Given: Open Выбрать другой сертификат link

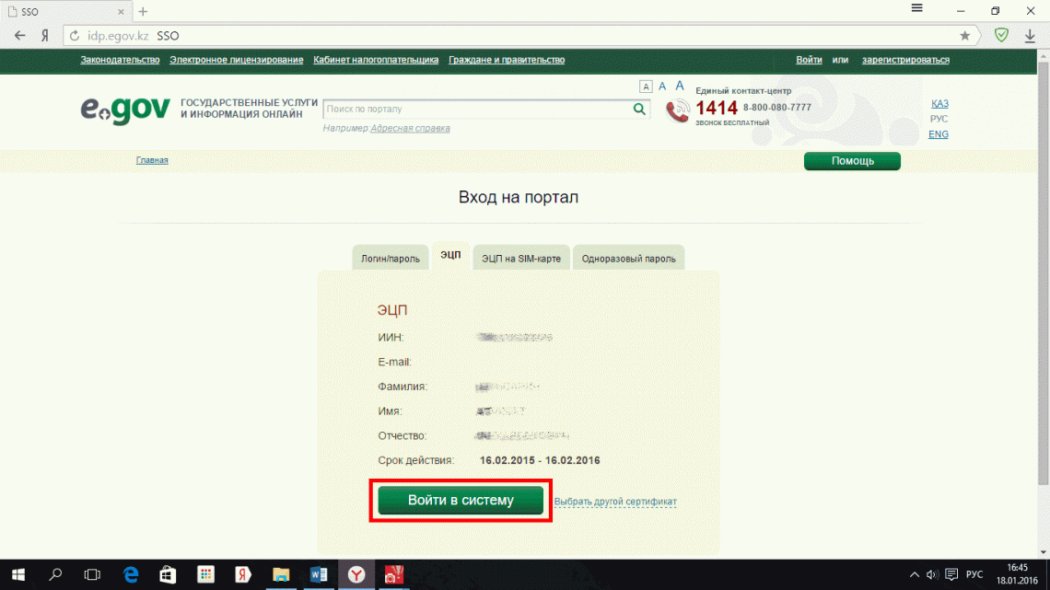Looking at the screenshot, I should (x=613, y=501).
